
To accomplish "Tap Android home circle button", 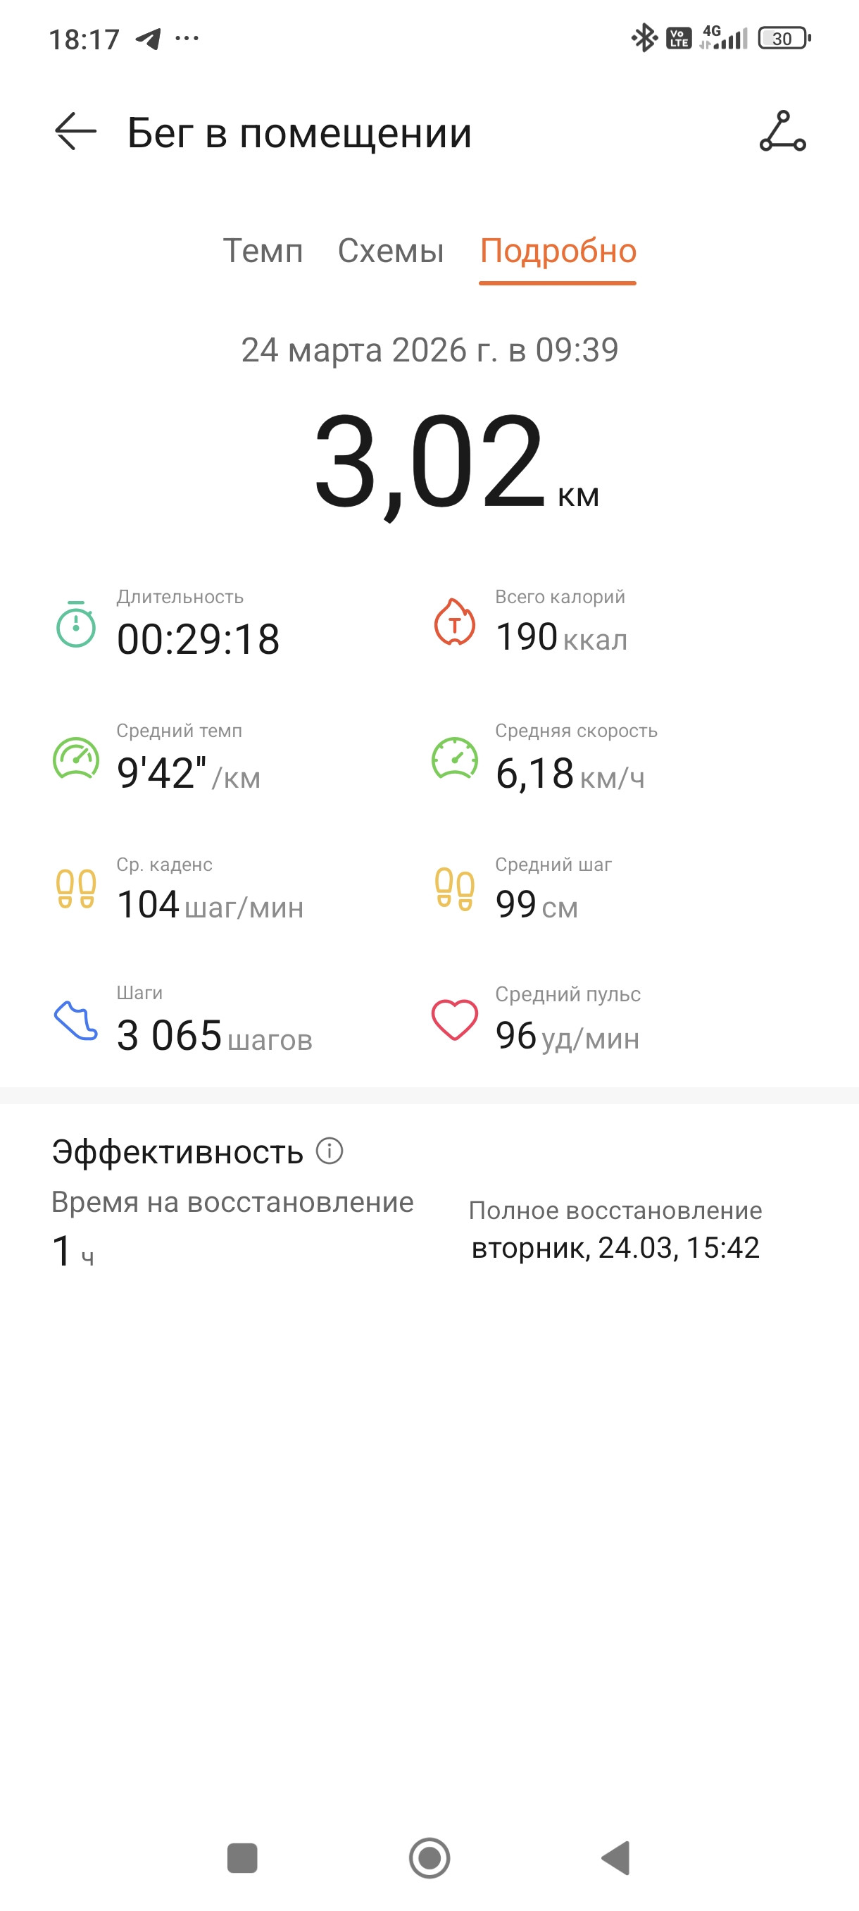I will (x=430, y=1858).
